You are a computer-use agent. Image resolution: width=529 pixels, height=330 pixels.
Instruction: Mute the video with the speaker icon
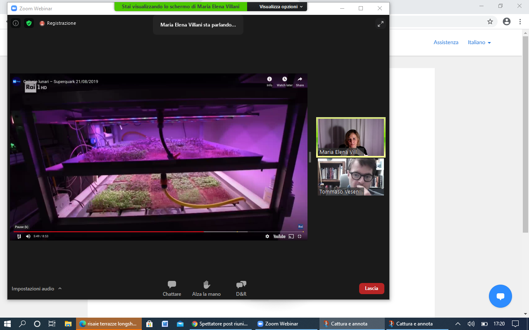tap(28, 236)
